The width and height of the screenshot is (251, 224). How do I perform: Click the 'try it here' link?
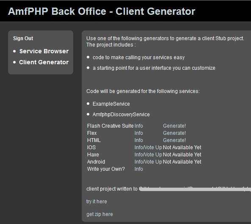point(97,202)
